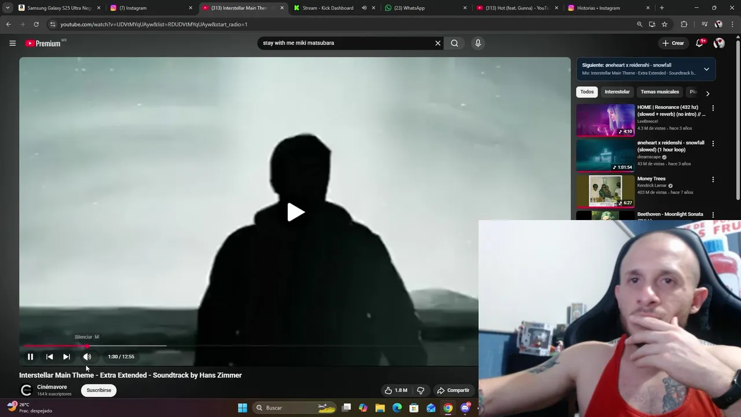
Task: Subscribe with the 'Suscribirse' button
Action: 99,390
